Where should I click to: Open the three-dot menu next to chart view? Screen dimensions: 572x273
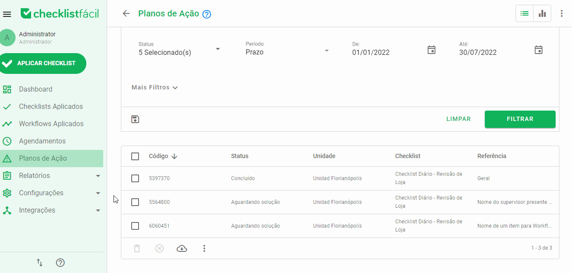tap(562, 13)
